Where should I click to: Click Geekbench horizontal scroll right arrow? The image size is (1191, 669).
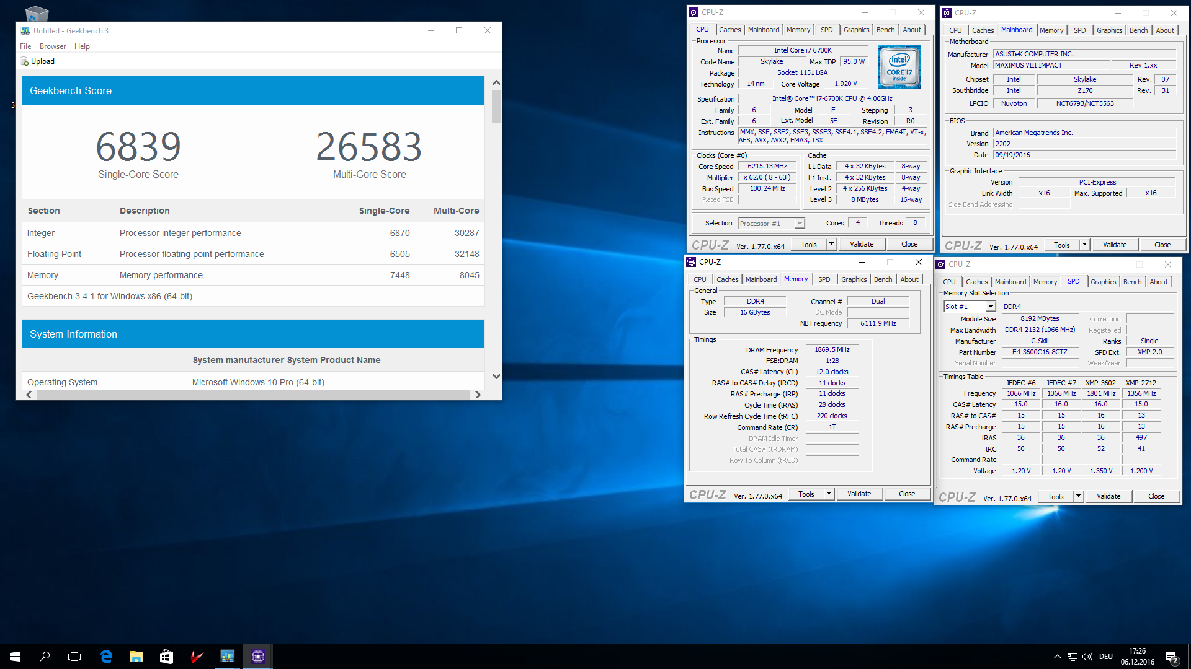pos(478,395)
